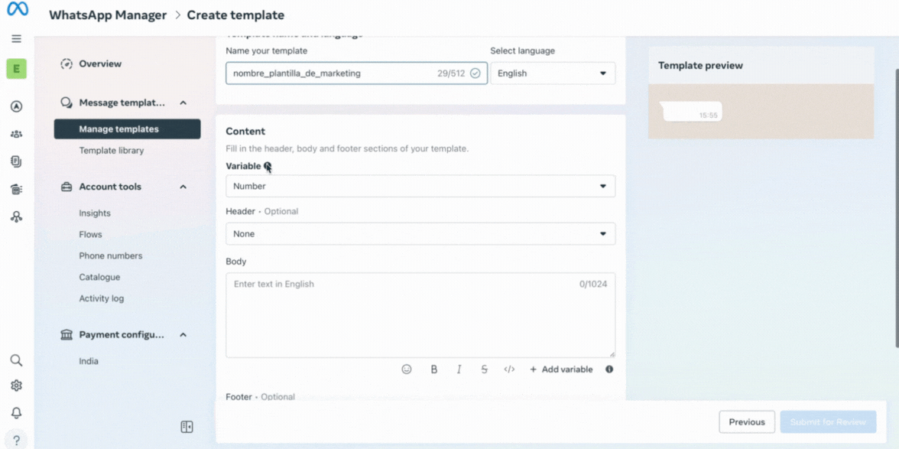
Task: Open the hamburger menu icon
Action: pos(17,38)
